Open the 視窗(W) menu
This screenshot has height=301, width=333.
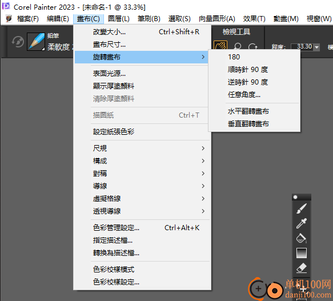pos(319,19)
